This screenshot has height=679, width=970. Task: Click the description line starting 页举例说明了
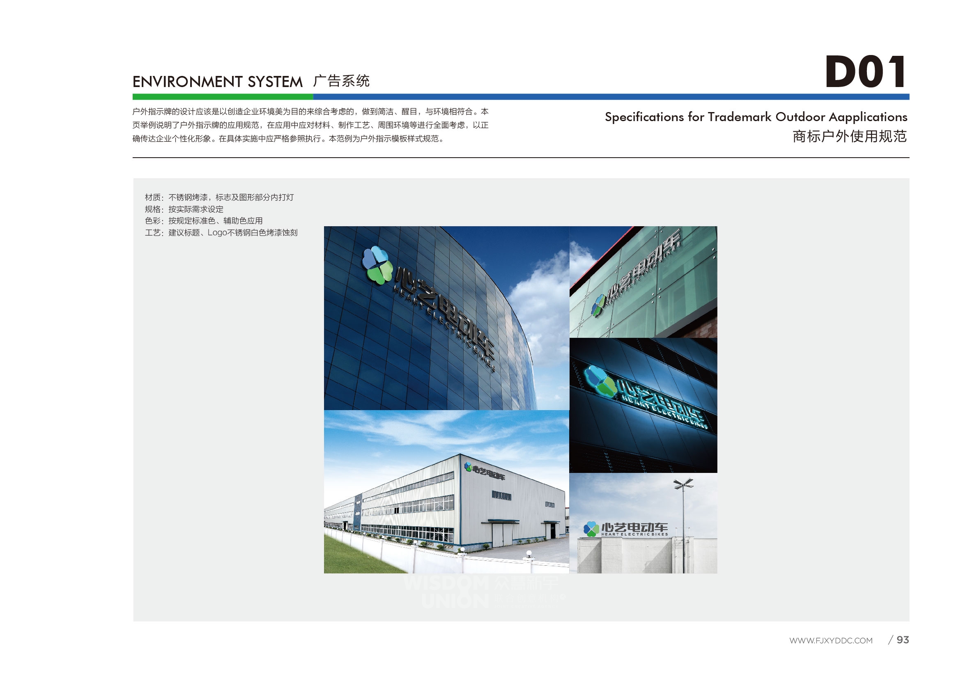pos(310,125)
